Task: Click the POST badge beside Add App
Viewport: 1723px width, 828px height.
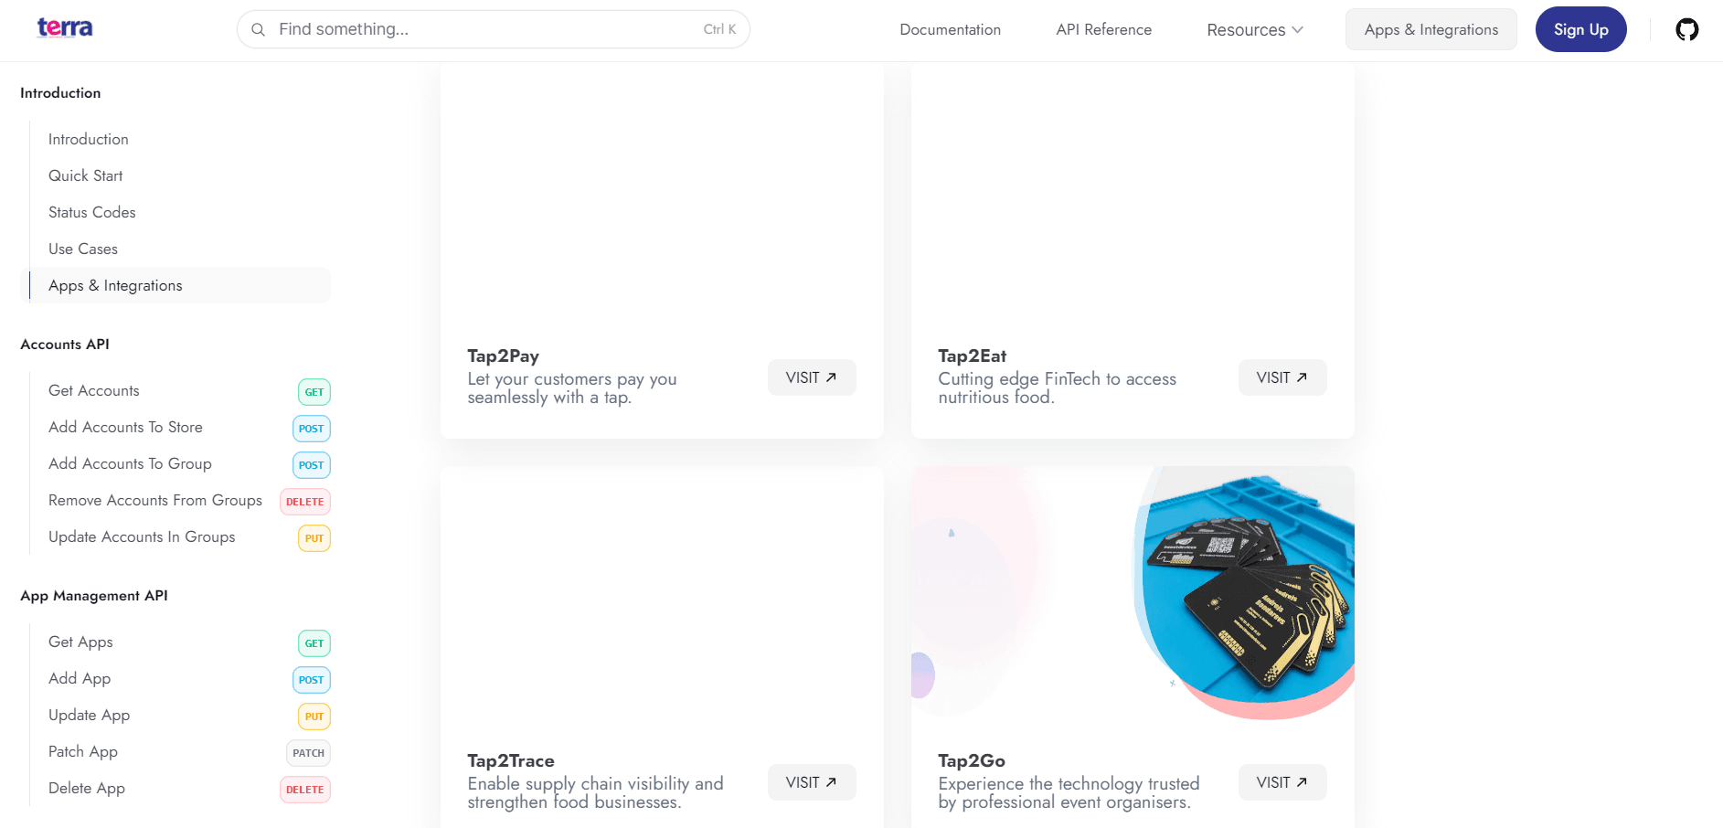Action: (x=311, y=680)
